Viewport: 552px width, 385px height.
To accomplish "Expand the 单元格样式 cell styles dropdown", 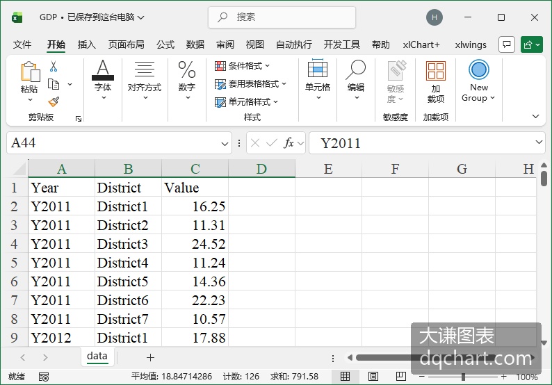I will pyautogui.click(x=275, y=101).
